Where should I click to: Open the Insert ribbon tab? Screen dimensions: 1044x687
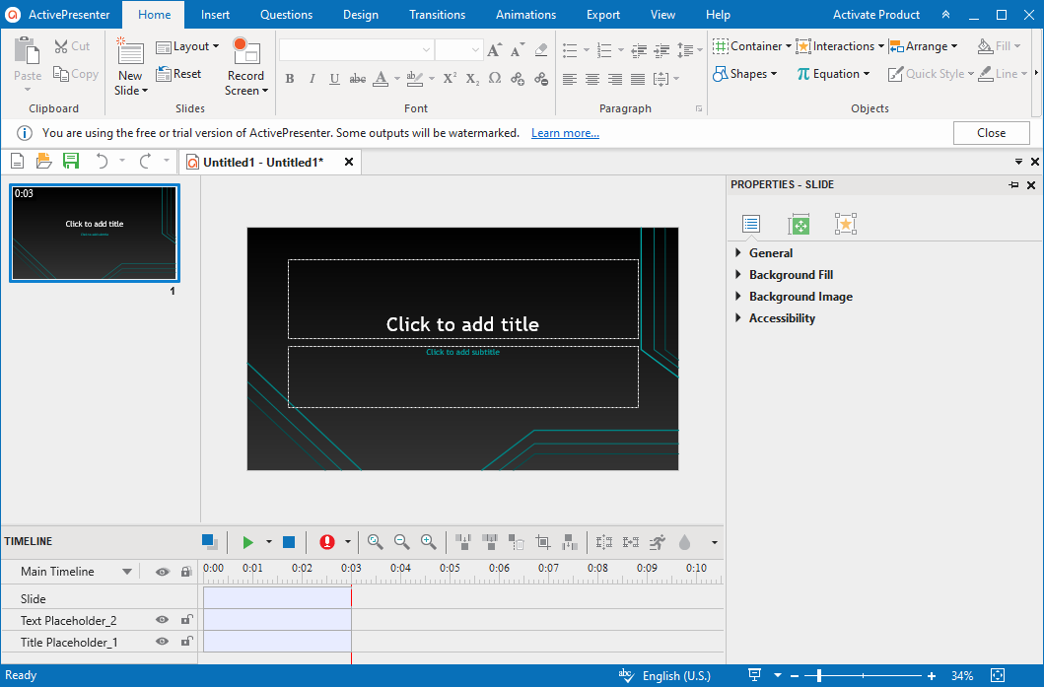(x=215, y=15)
